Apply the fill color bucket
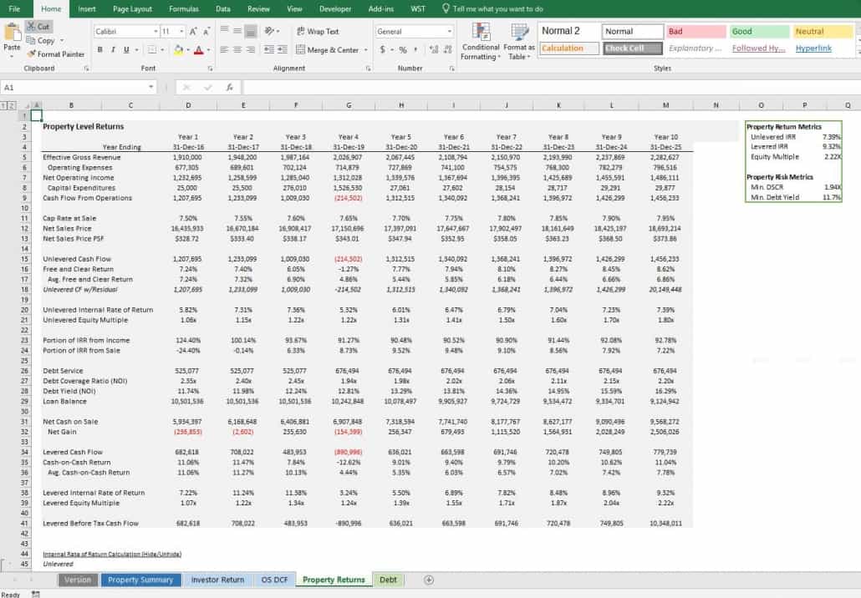 point(178,50)
